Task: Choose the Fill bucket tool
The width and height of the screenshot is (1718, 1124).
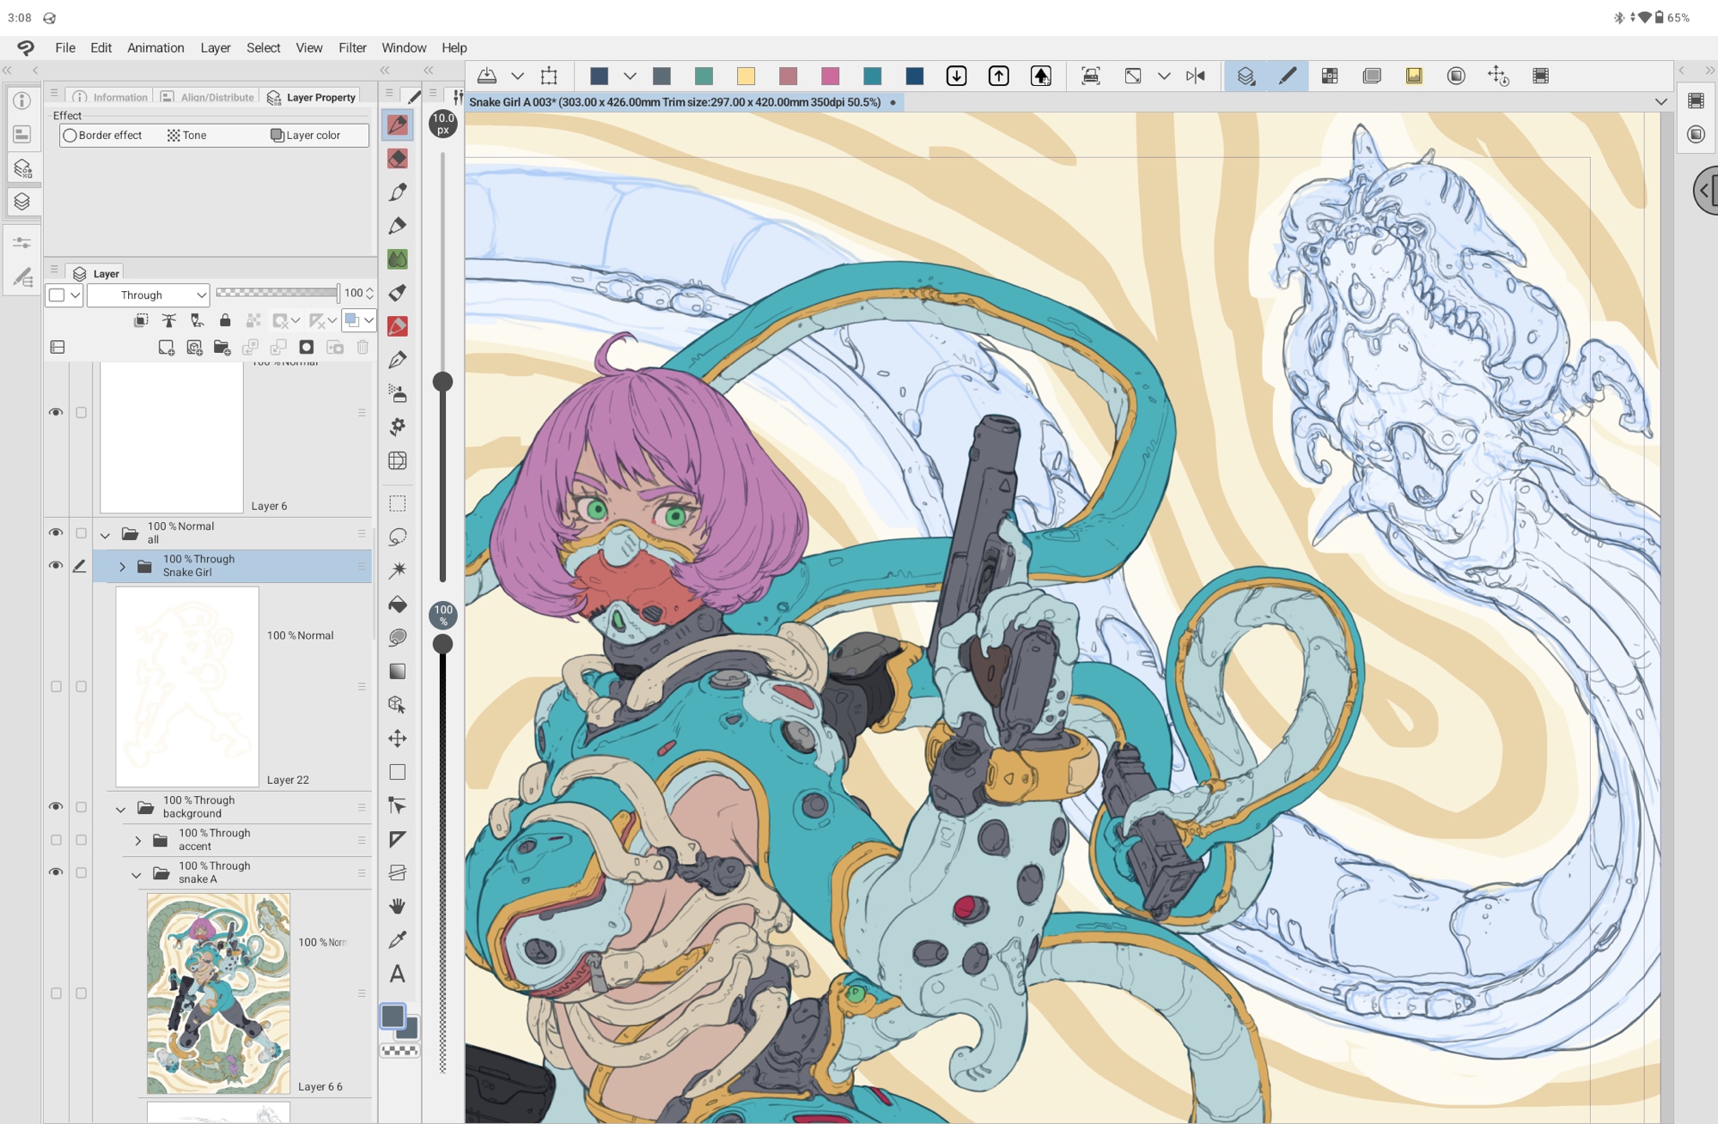Action: point(397,605)
